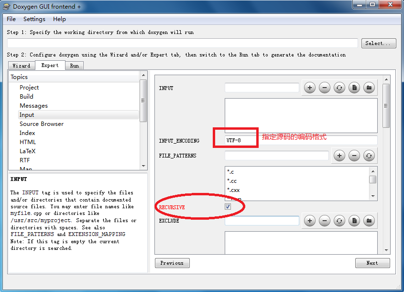Click the FILE_PATTERNS text field
Screen dimensions: 404x292
(x=277, y=156)
